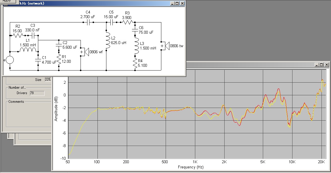Viewport: 331px width, 173px height.
Task: Click the 0806 wf woofer driver symbol
Action: click(x=84, y=52)
